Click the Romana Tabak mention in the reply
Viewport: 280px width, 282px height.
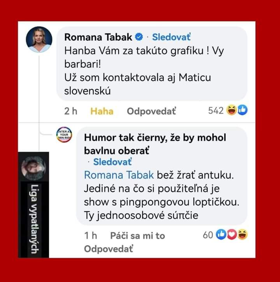pos(119,175)
